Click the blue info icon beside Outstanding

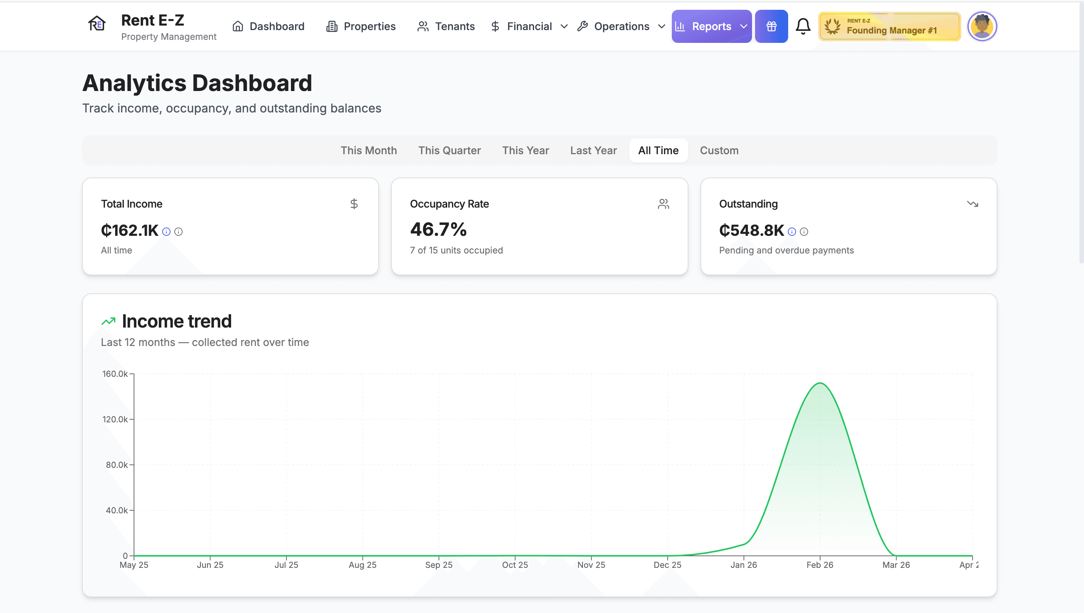[x=792, y=232]
